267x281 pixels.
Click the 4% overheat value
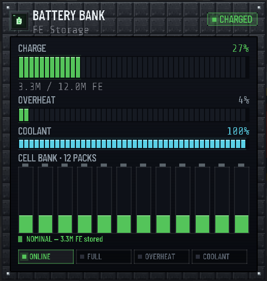[244, 100]
